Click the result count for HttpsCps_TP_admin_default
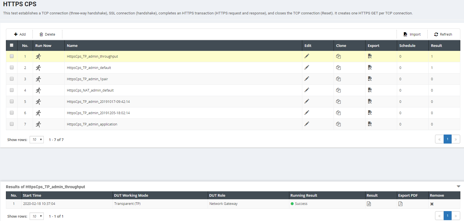The height and width of the screenshot is (221, 464). (432, 68)
